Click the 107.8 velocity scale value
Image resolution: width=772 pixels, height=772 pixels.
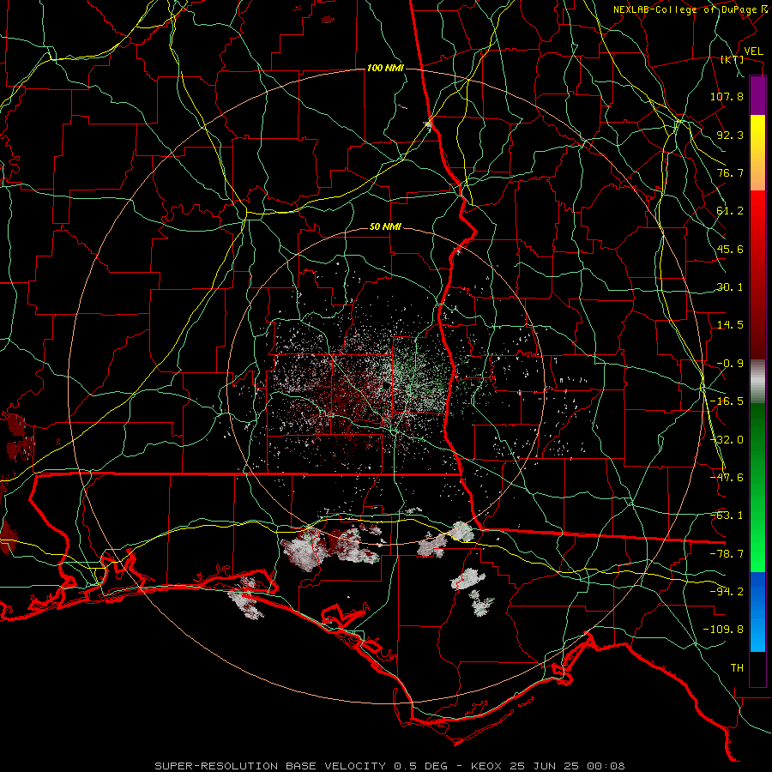tap(727, 96)
